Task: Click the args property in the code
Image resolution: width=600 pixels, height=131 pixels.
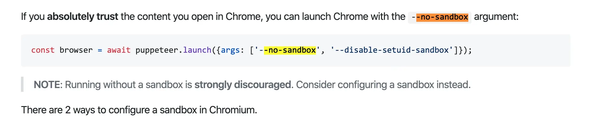Action: (230, 51)
